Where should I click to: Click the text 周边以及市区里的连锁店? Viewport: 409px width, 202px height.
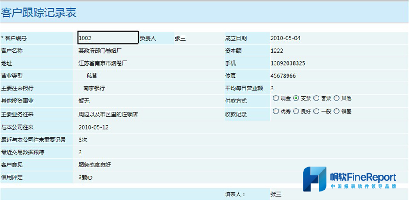[108, 114]
